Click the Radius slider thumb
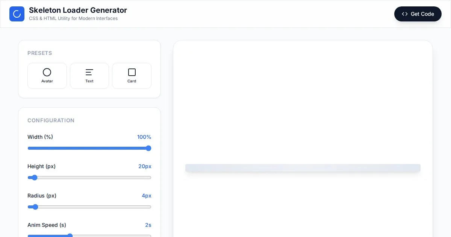This screenshot has height=237, width=451. pos(35,207)
